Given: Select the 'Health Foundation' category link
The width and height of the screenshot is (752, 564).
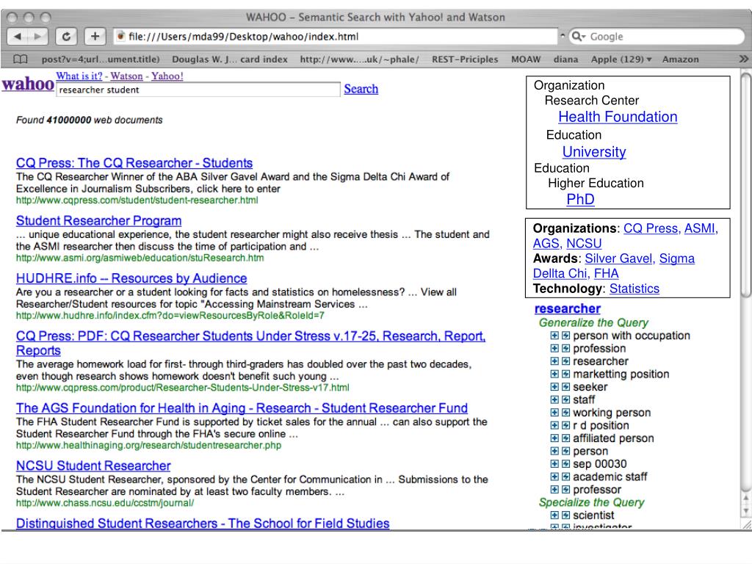Looking at the screenshot, I should click(618, 117).
